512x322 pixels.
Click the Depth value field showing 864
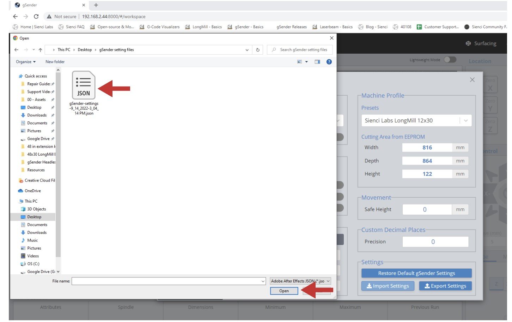coord(427,161)
